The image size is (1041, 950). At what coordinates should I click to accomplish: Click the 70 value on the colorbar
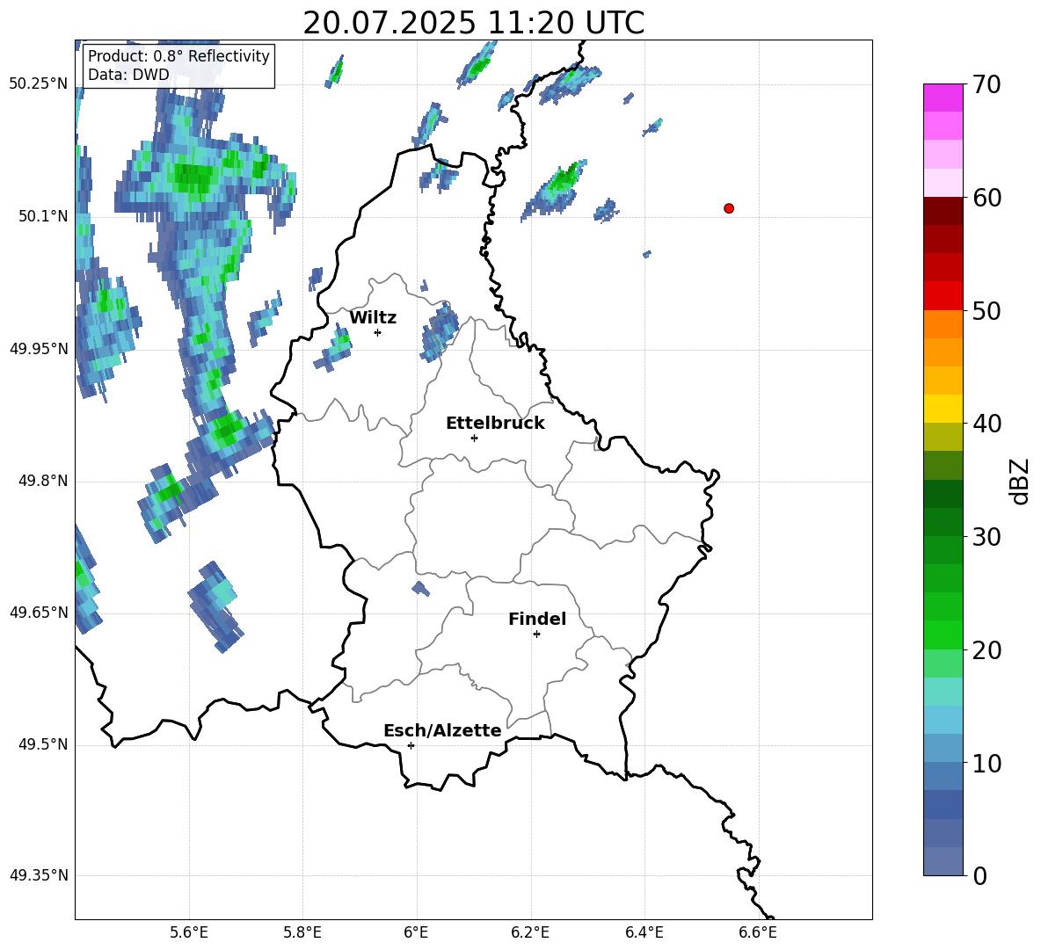click(986, 84)
